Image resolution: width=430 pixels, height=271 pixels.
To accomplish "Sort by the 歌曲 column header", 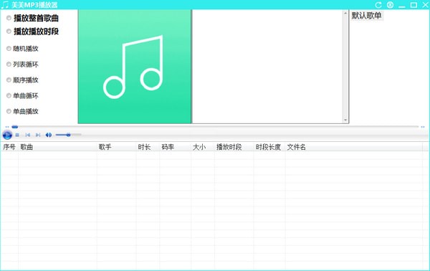I will click(57, 147).
